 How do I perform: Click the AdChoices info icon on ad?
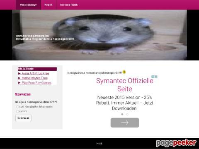(x=153, y=77)
